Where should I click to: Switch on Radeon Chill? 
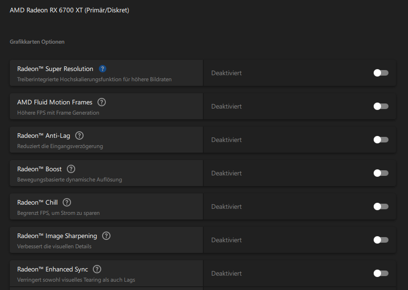point(381,206)
